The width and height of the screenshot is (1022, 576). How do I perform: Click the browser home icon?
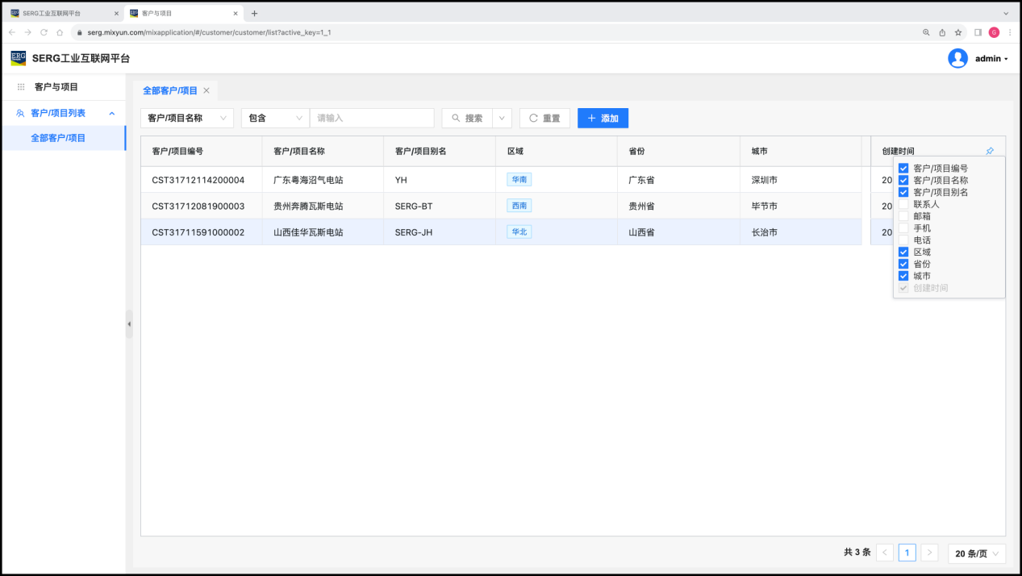pyautogui.click(x=60, y=32)
